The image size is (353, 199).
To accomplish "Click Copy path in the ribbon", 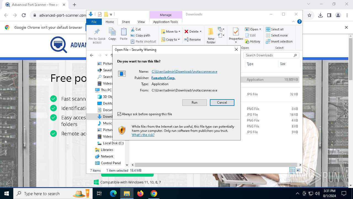I will (x=140, y=35).
